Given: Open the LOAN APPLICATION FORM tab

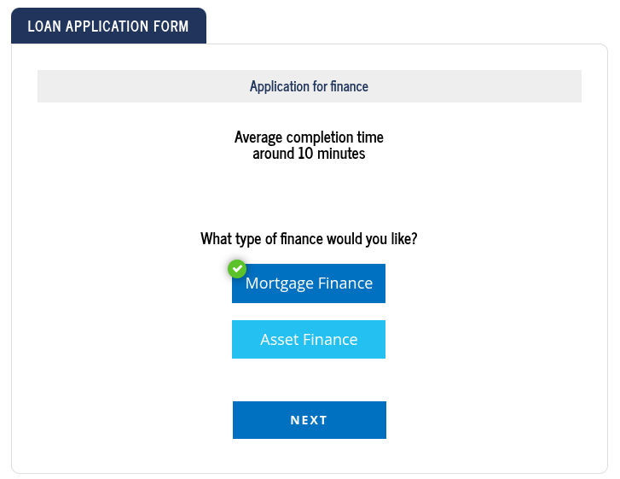Looking at the screenshot, I should tap(108, 26).
